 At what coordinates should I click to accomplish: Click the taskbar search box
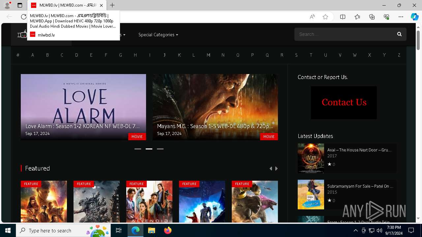coord(63,230)
